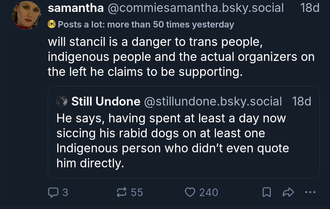Like the post with heart icon
330x209 pixels.
[x=190, y=192]
